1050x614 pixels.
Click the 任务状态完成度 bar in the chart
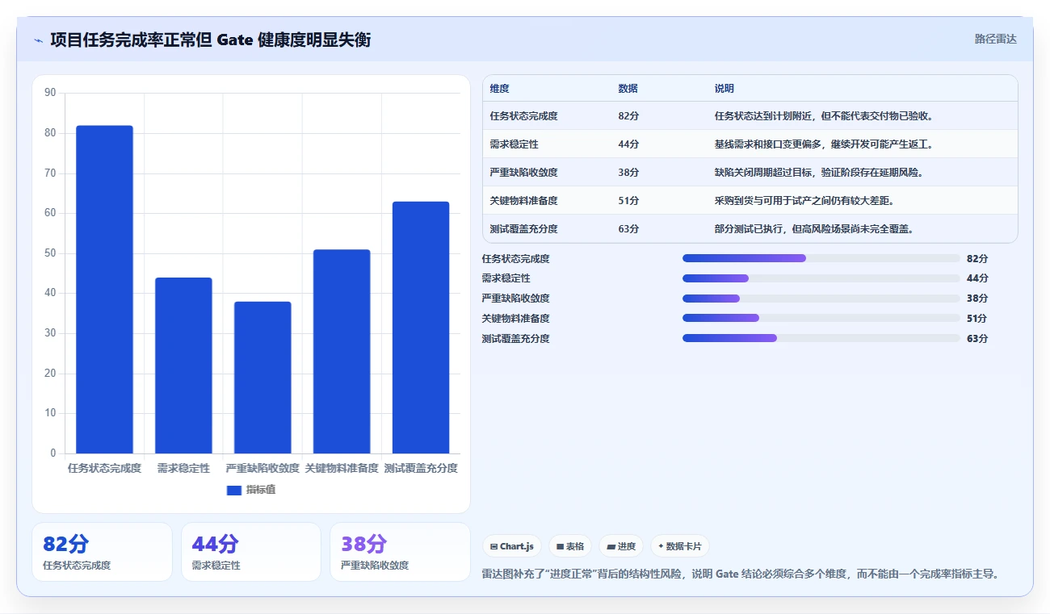[104, 290]
